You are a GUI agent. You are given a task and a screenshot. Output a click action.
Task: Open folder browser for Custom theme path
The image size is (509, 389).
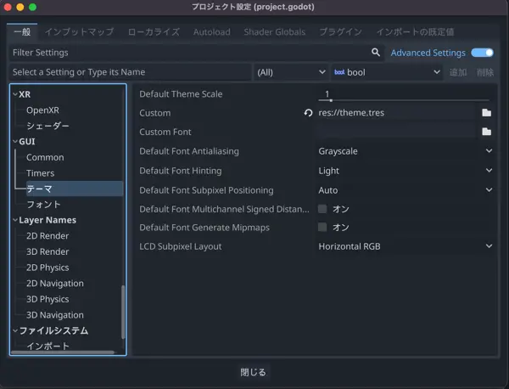486,113
